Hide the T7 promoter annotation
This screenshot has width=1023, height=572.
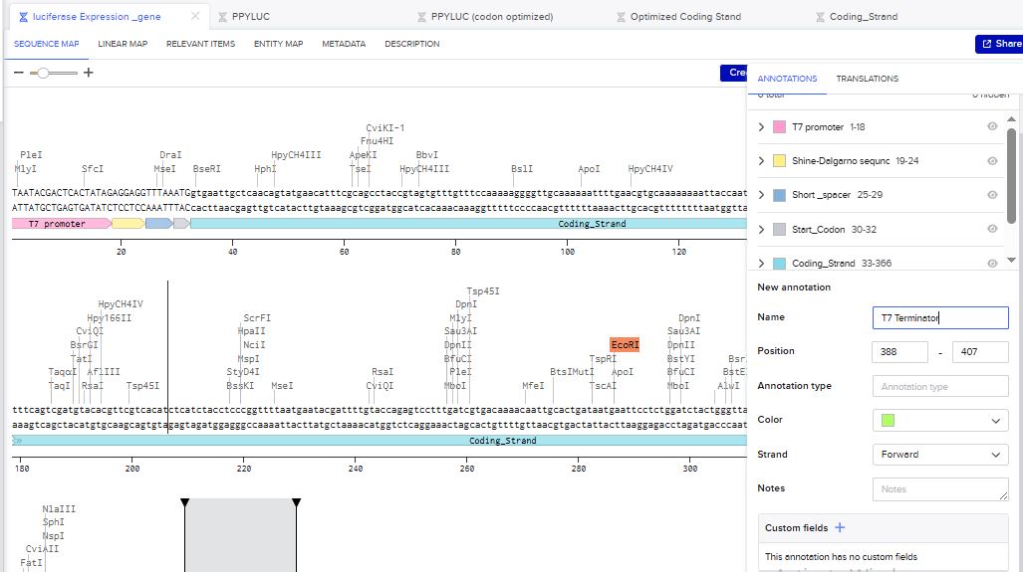pyautogui.click(x=992, y=127)
